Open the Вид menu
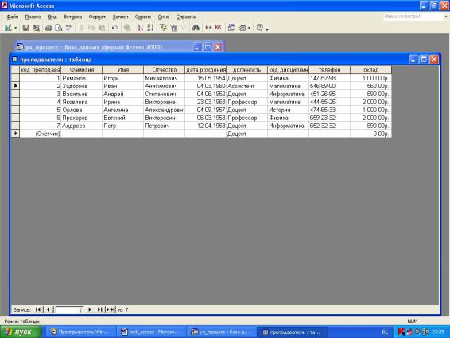 click(x=52, y=17)
